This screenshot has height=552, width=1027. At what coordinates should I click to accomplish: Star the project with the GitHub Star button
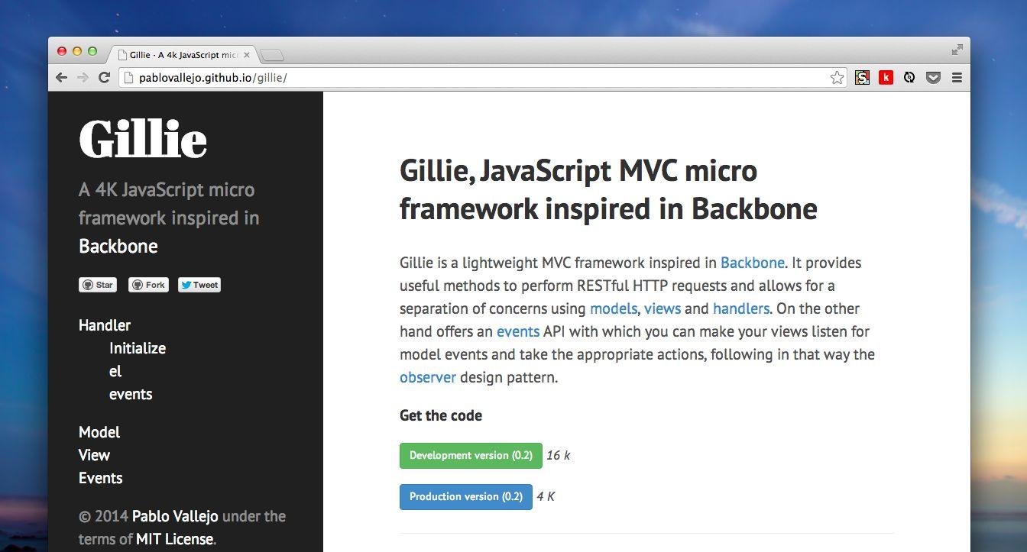point(97,285)
